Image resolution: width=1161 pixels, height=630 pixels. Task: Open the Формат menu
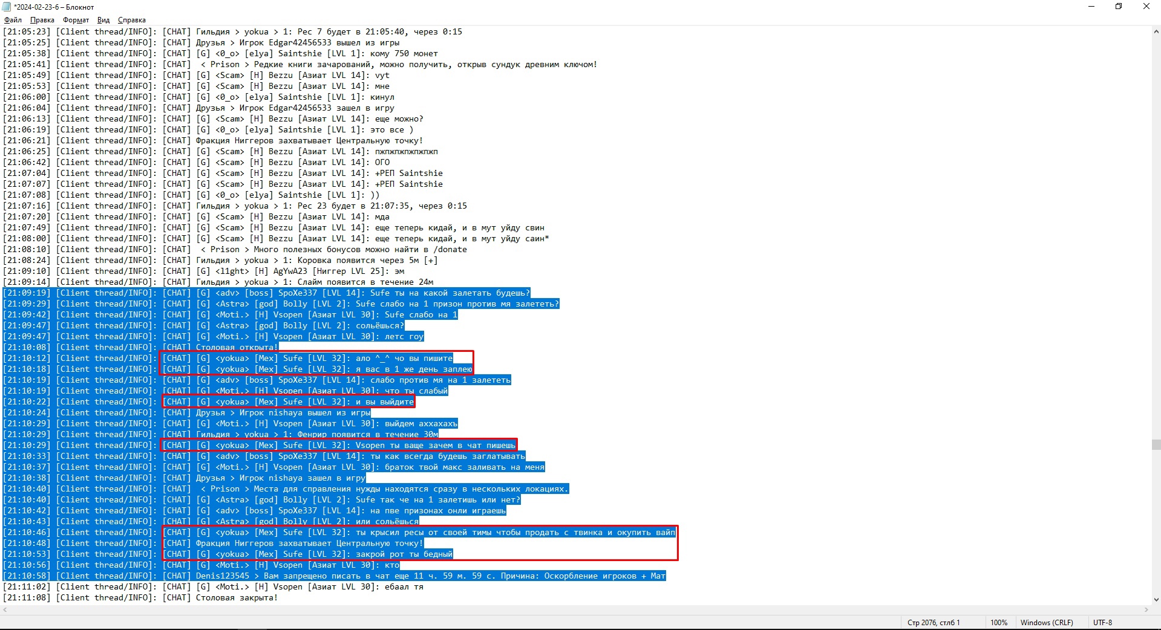click(x=76, y=20)
